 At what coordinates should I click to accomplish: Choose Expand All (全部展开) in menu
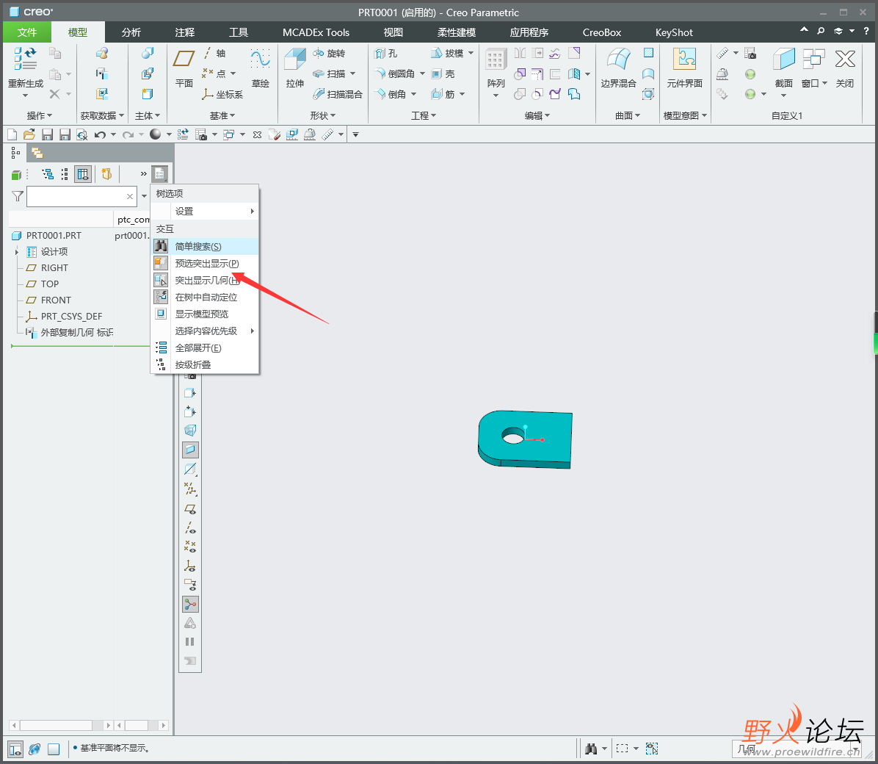[x=205, y=348]
